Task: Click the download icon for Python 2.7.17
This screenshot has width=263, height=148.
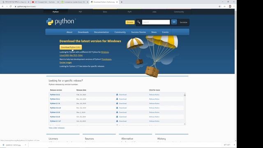Action: 117,121
